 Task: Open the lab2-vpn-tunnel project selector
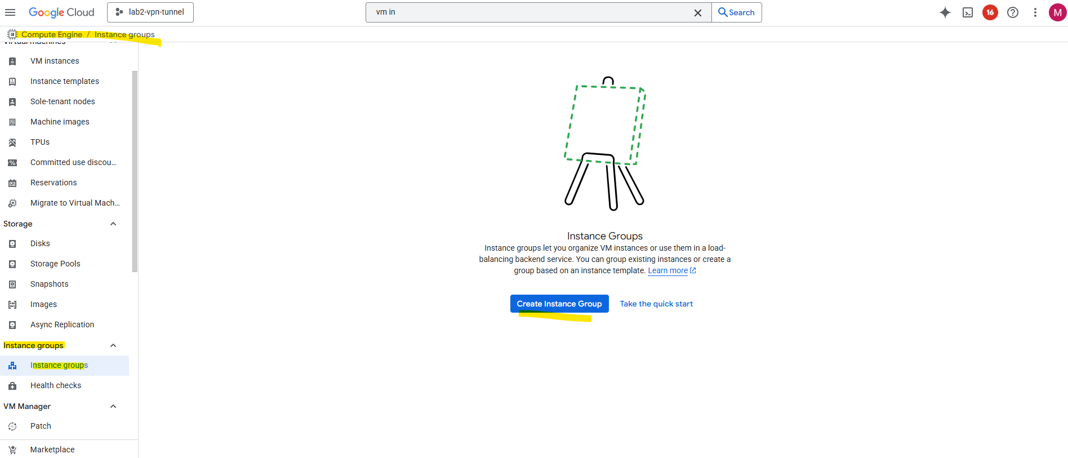point(150,12)
